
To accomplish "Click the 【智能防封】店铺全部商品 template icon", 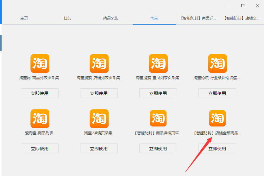I will (217, 118).
